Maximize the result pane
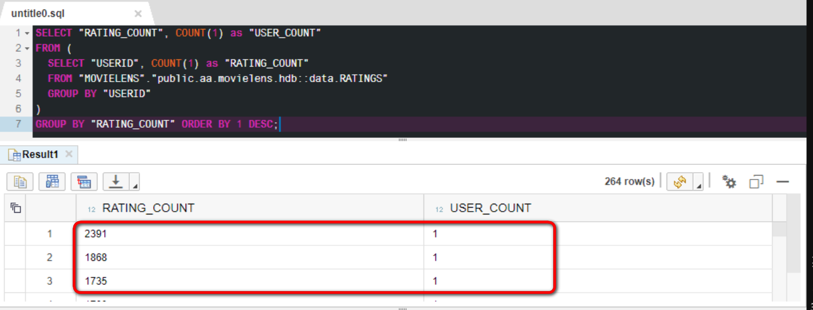The image size is (813, 310). (756, 182)
